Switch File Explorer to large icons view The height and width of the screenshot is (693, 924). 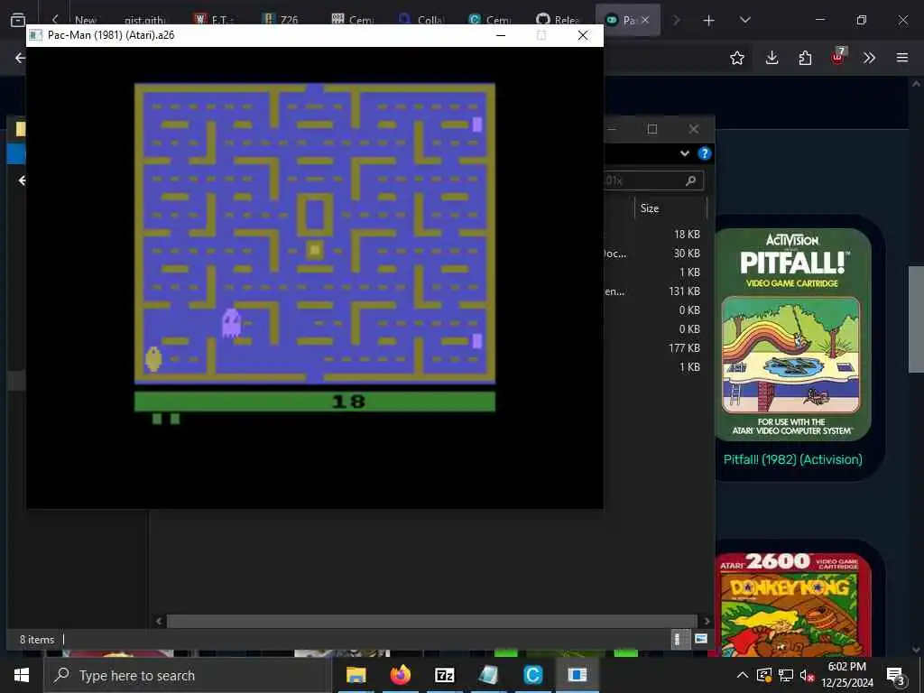click(x=700, y=640)
